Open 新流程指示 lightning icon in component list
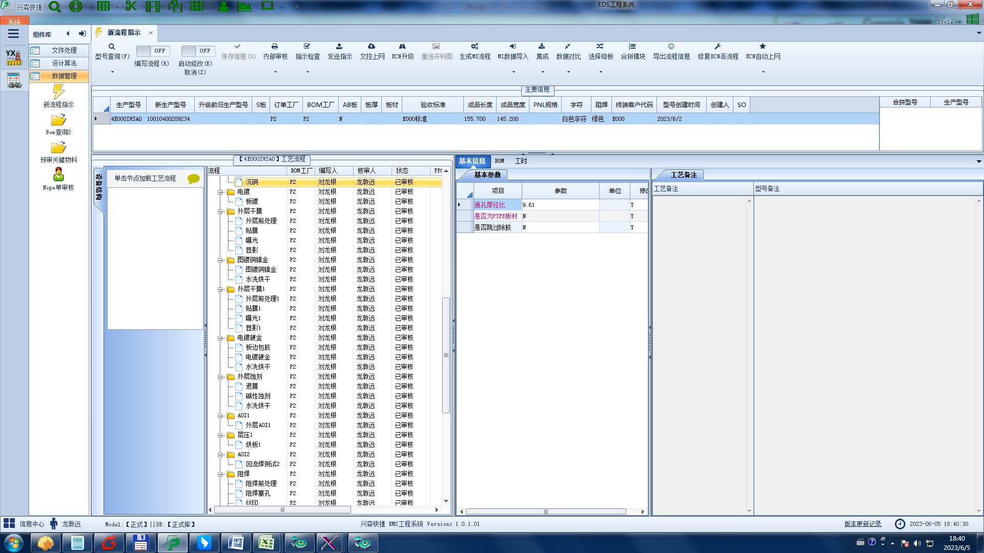The width and height of the screenshot is (984, 553). click(x=58, y=92)
